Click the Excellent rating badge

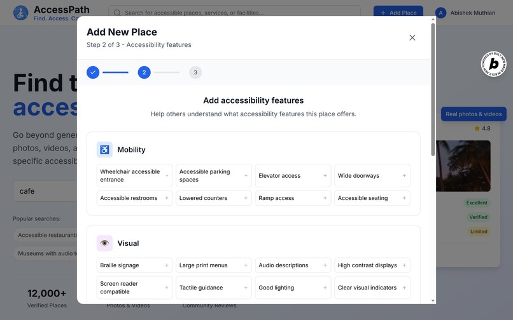click(477, 203)
